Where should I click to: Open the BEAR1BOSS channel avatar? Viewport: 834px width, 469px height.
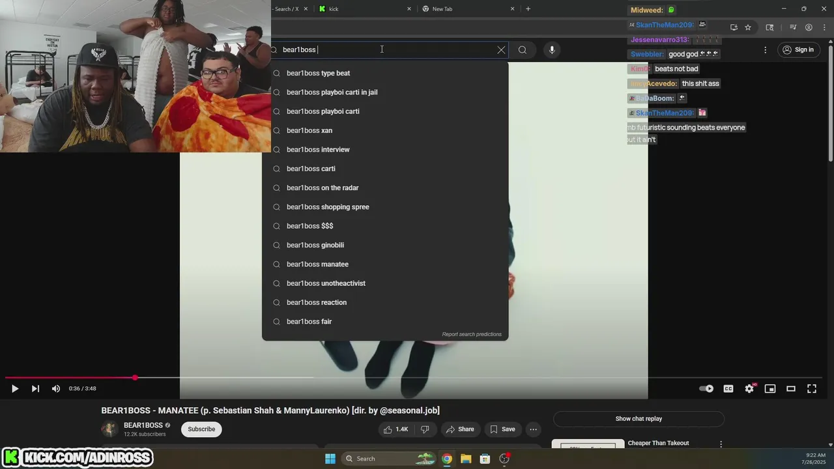[109, 429]
